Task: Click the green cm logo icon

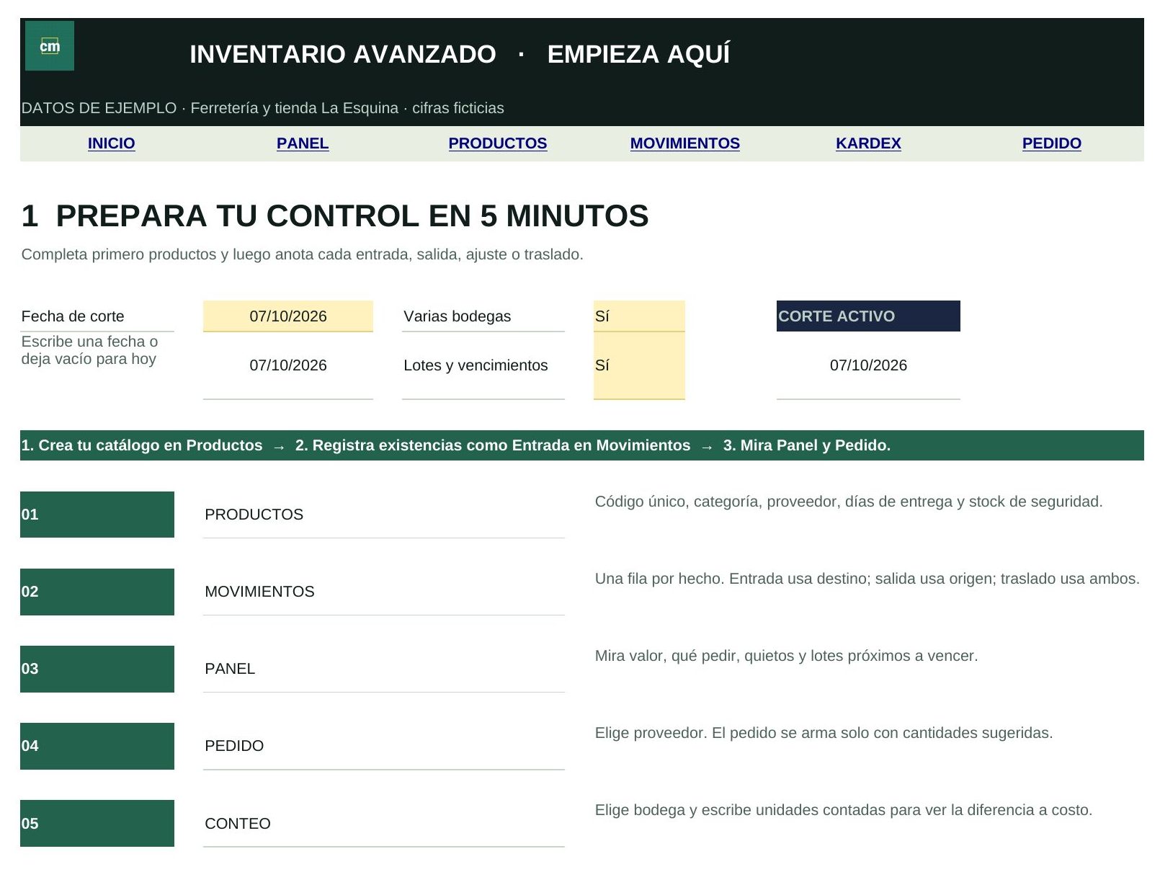Action: tap(50, 46)
